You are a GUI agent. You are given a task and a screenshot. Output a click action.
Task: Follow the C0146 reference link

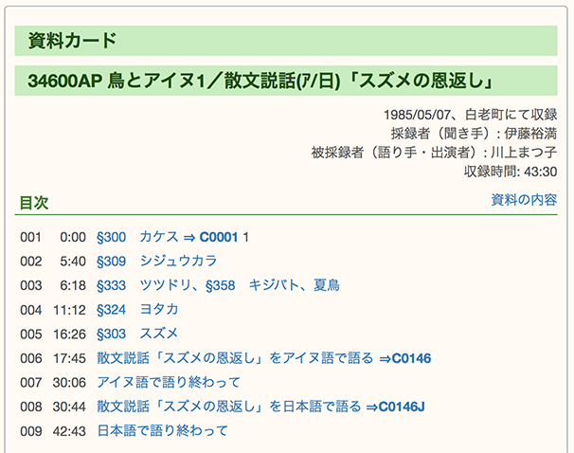tap(410, 358)
